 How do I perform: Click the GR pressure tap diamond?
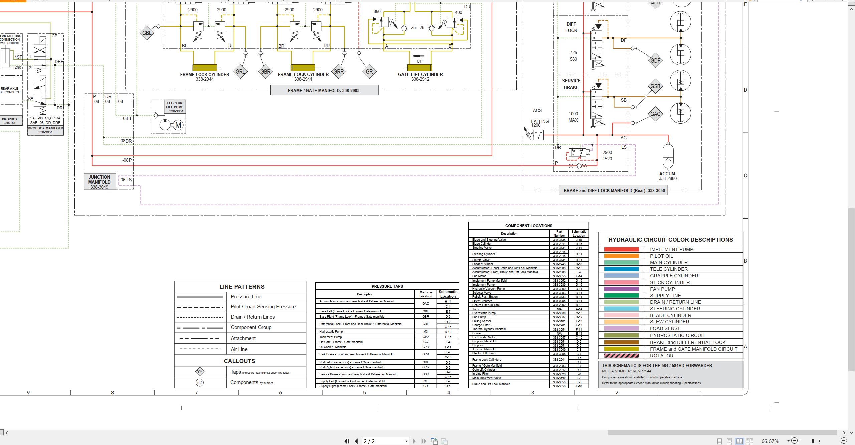[369, 71]
